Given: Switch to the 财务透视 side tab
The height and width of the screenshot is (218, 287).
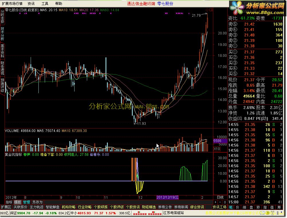Looking at the screenshot, I should click(2, 68).
